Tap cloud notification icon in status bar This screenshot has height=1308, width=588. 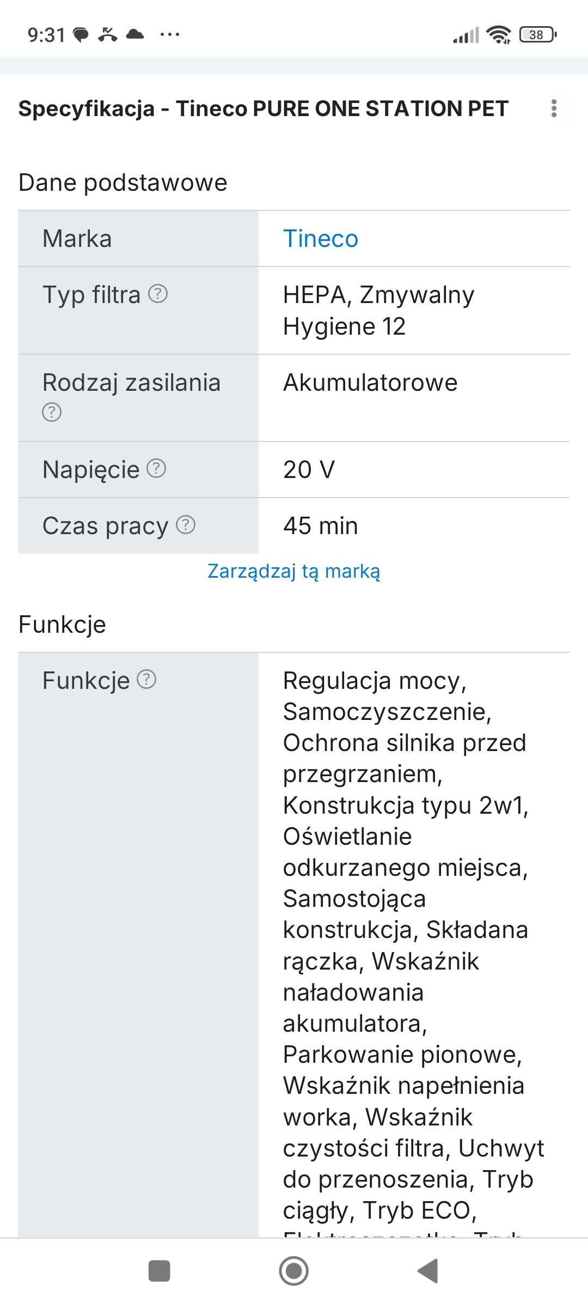pyautogui.click(x=135, y=34)
